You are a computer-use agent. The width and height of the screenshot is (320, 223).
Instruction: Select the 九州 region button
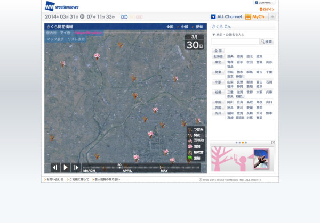[218, 113]
